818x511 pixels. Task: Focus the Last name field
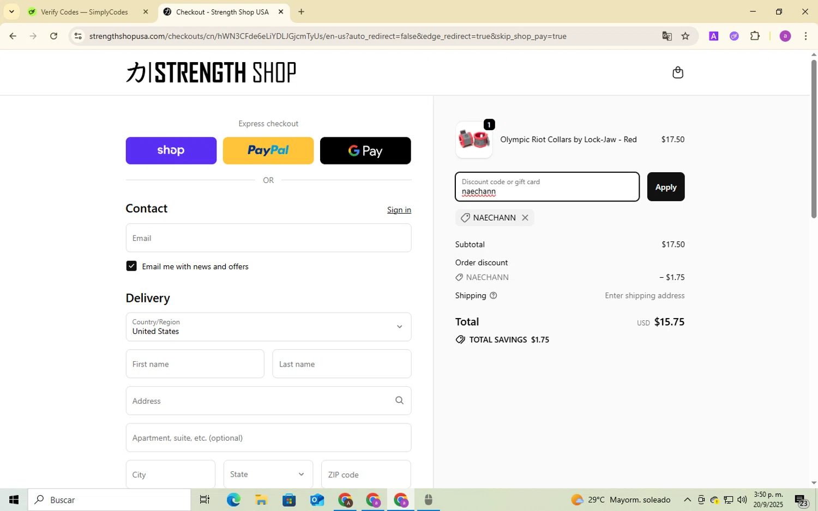tap(342, 364)
